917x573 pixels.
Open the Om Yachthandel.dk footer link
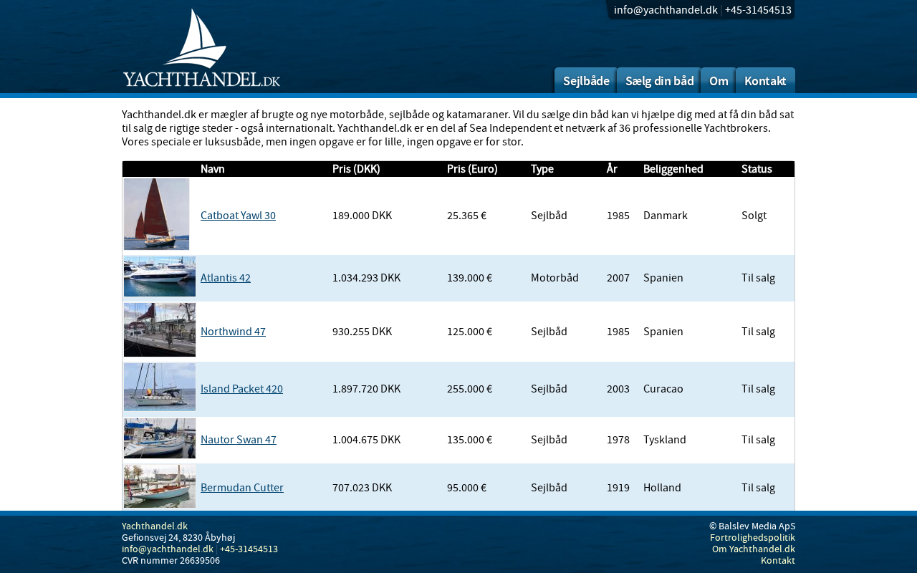[754, 549]
